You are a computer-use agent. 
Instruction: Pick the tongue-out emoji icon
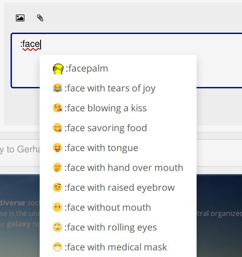(x=57, y=147)
